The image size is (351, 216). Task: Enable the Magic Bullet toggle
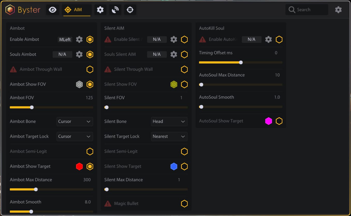(184, 204)
